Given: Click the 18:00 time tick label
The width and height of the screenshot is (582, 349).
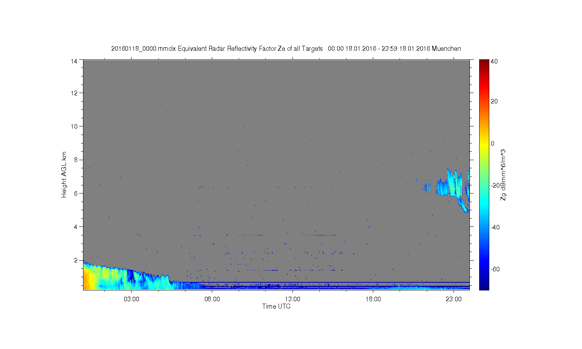Looking at the screenshot, I should pos(373,299).
